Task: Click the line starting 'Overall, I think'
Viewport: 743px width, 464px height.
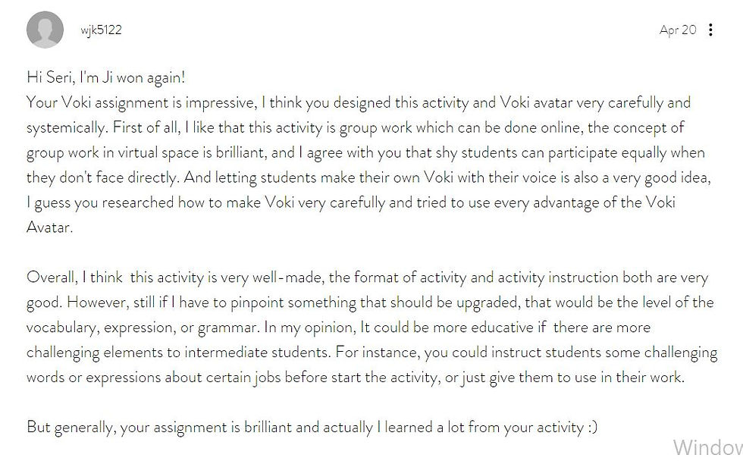Action: [367, 277]
